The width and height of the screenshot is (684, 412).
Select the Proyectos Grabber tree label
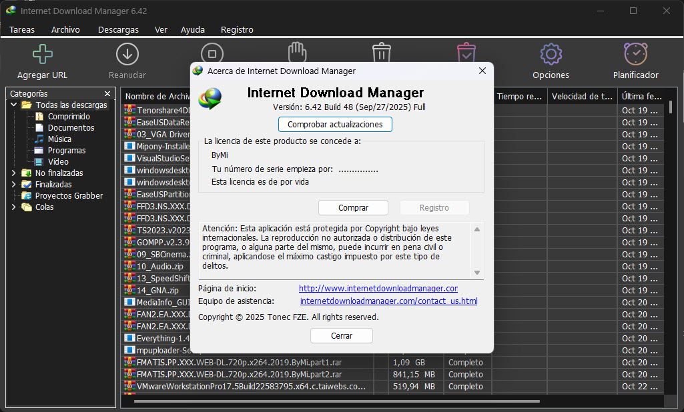pyautogui.click(x=69, y=196)
